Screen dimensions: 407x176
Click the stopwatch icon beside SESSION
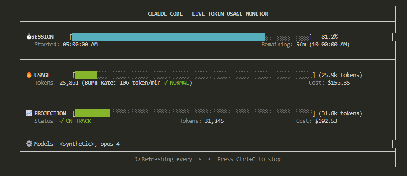click(29, 37)
